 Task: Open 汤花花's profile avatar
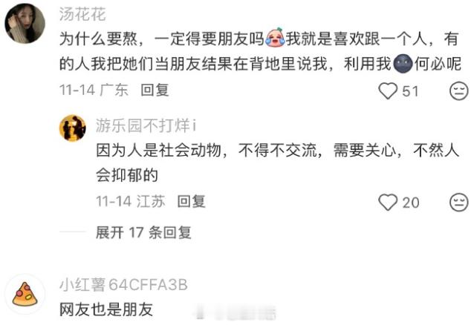[25, 24]
